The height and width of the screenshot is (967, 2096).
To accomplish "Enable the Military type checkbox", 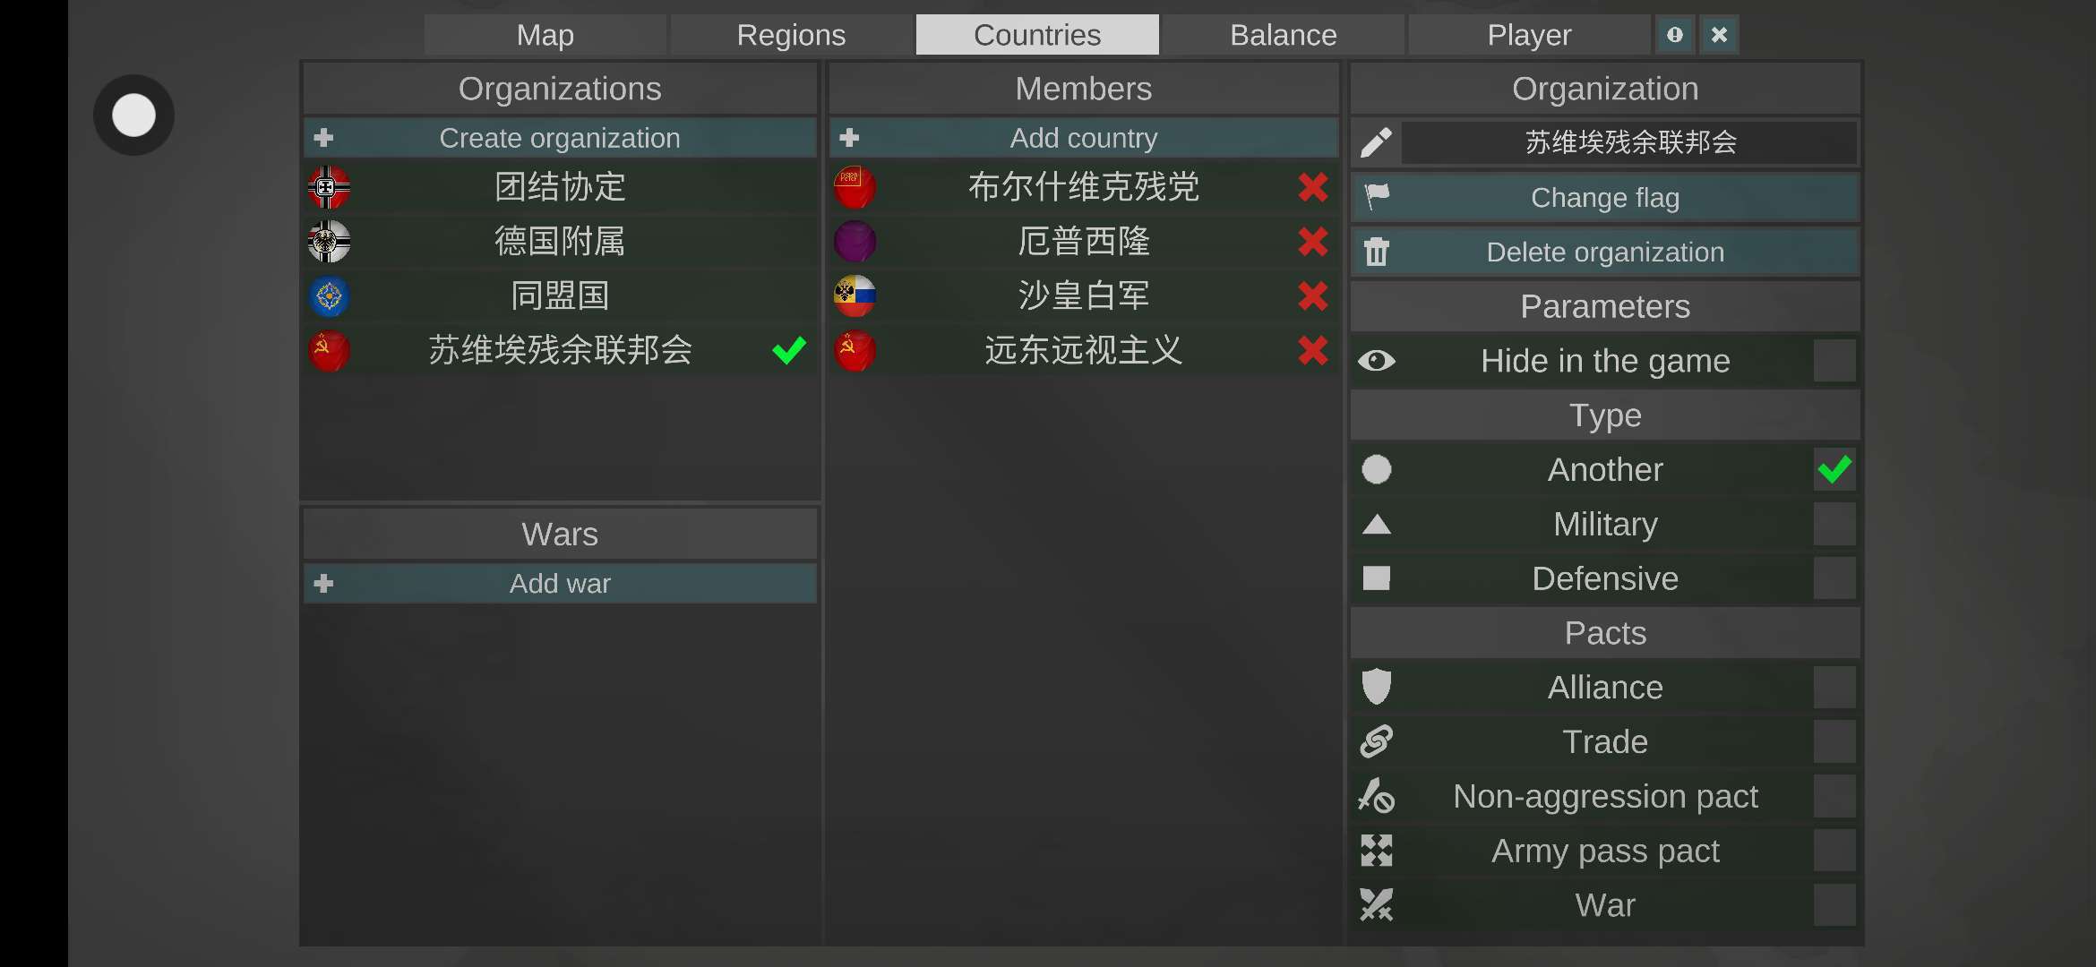I will pyautogui.click(x=1834, y=524).
